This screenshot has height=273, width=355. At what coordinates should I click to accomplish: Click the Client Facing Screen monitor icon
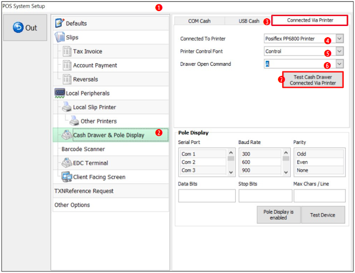(67, 177)
